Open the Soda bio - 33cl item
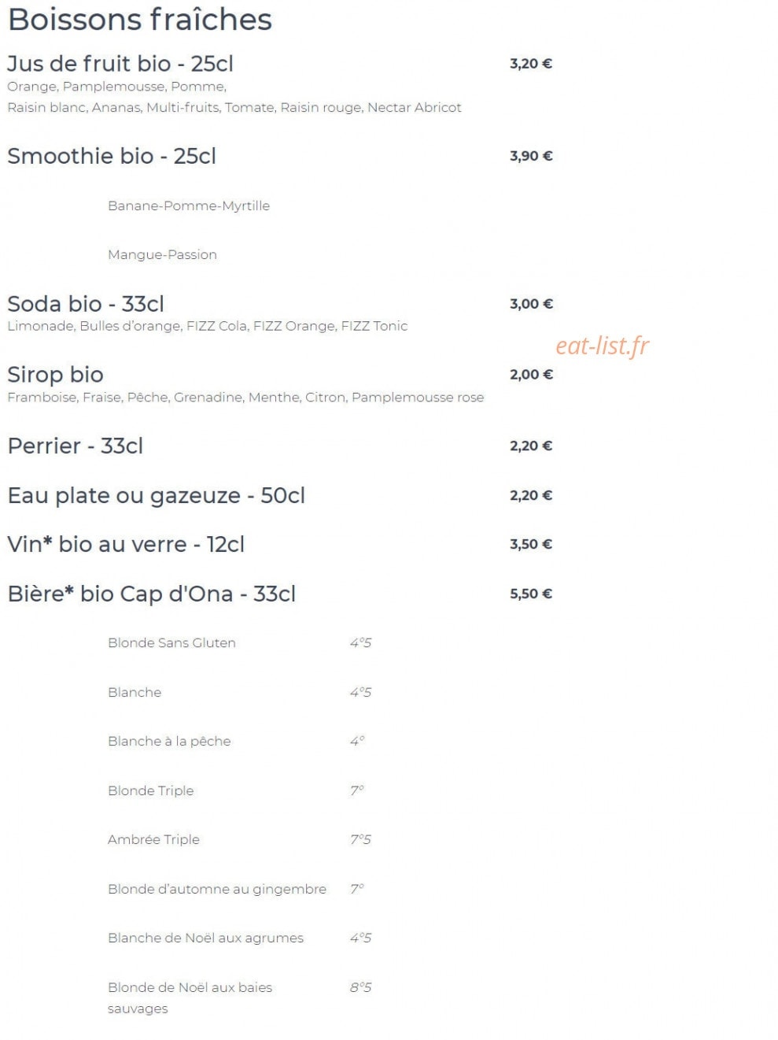The image size is (778, 1040). pos(86,304)
